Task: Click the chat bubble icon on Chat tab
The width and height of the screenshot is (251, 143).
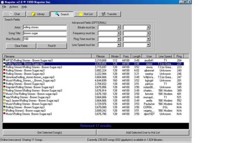Action: [x=10, y=14]
